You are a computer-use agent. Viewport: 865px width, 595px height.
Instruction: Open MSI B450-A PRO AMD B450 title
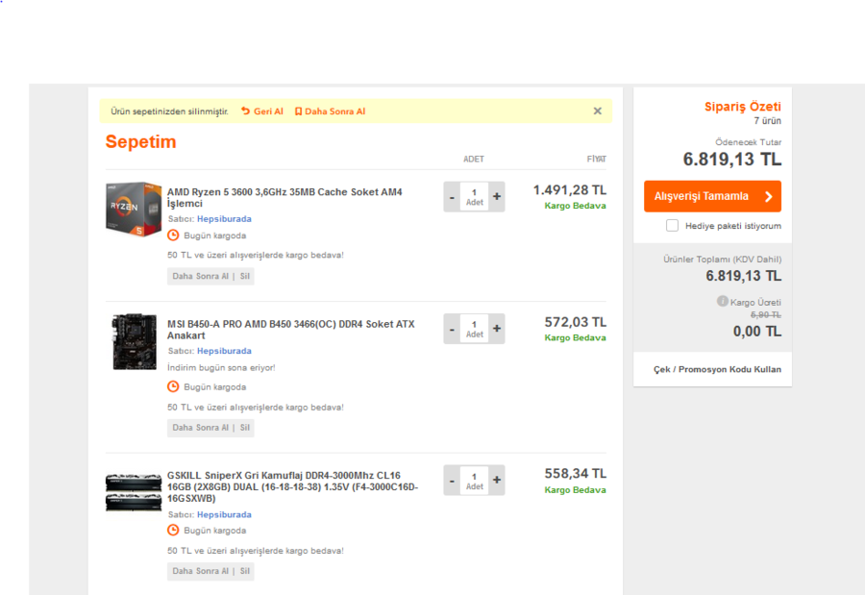coord(290,330)
